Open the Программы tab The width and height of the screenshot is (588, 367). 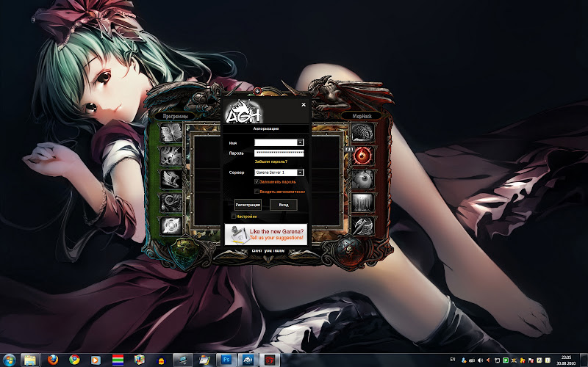tap(175, 116)
